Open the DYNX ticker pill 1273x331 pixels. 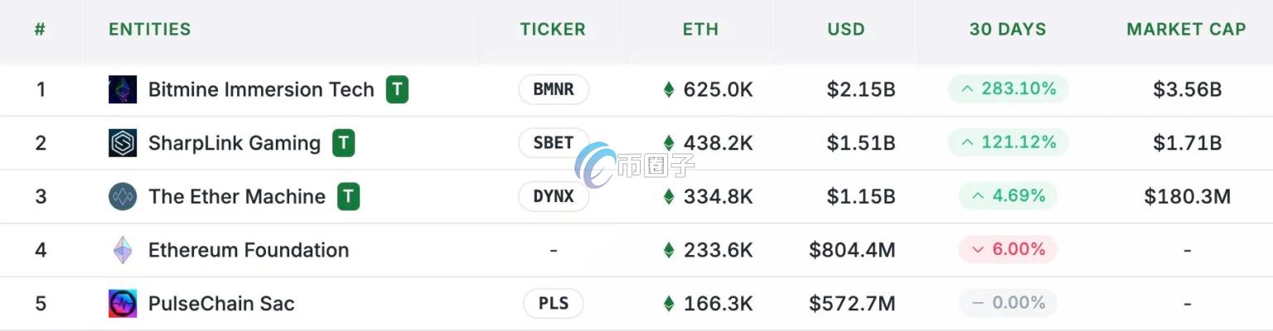(x=554, y=197)
